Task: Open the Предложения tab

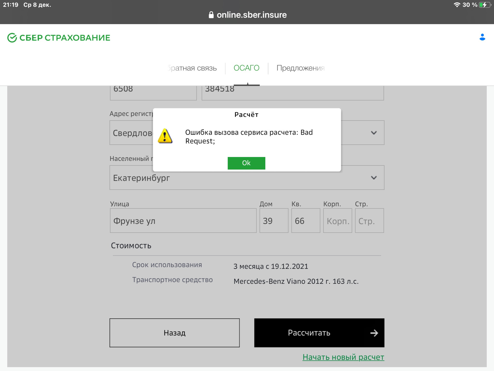Action: pyautogui.click(x=300, y=68)
